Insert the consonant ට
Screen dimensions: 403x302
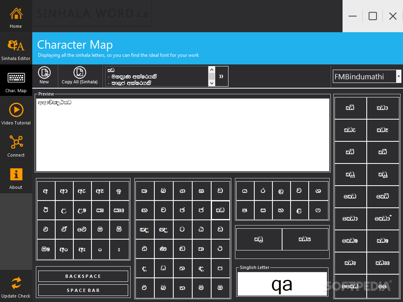pyautogui.click(x=183, y=229)
